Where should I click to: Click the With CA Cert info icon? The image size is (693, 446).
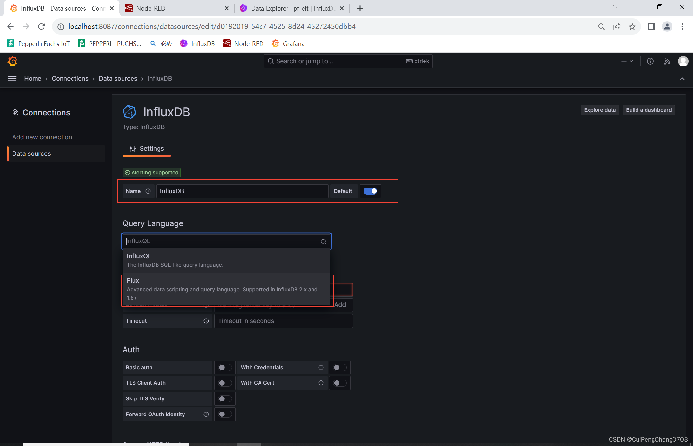[321, 383]
